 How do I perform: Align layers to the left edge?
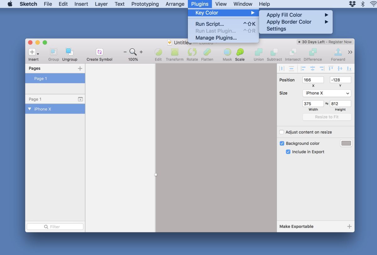click(303, 68)
